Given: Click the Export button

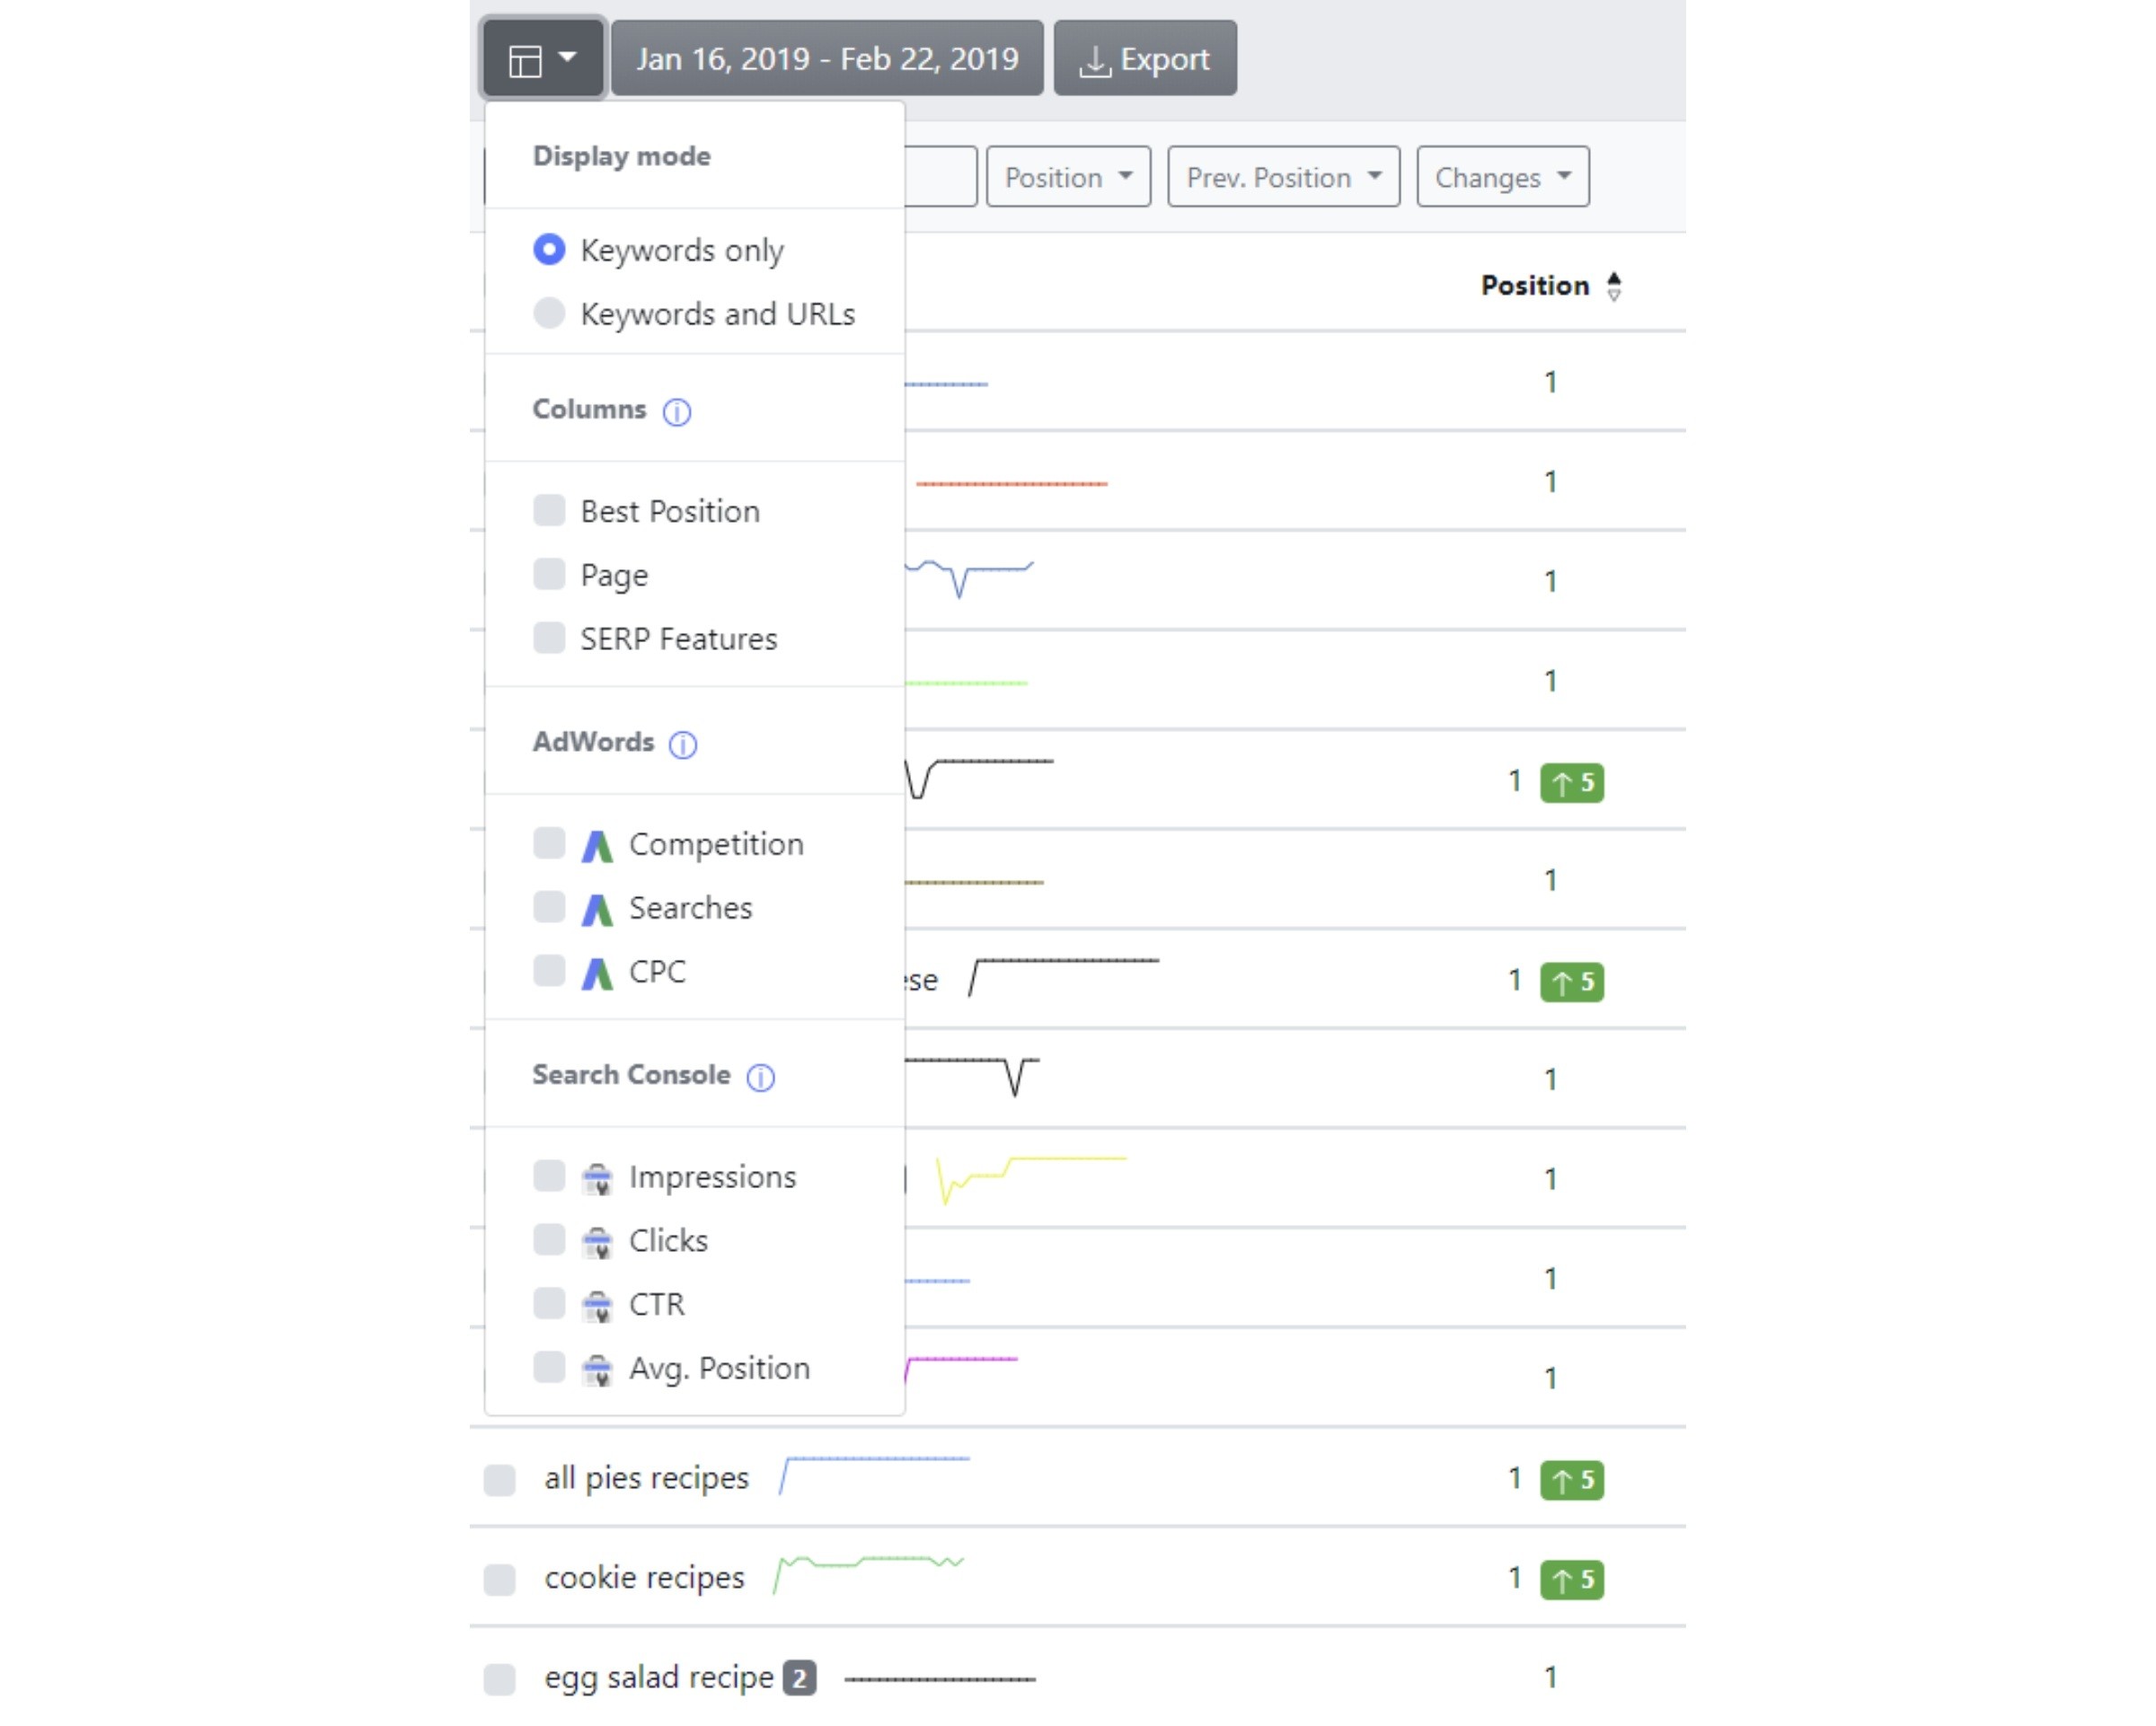Looking at the screenshot, I should click(x=1145, y=59).
